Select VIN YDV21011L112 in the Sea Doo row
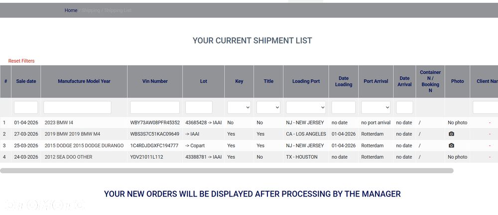The image size is (498, 215). (x=146, y=157)
